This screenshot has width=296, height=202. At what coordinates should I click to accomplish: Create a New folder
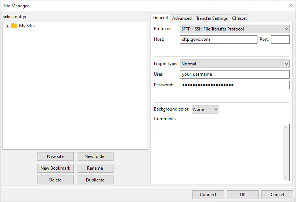(95, 156)
